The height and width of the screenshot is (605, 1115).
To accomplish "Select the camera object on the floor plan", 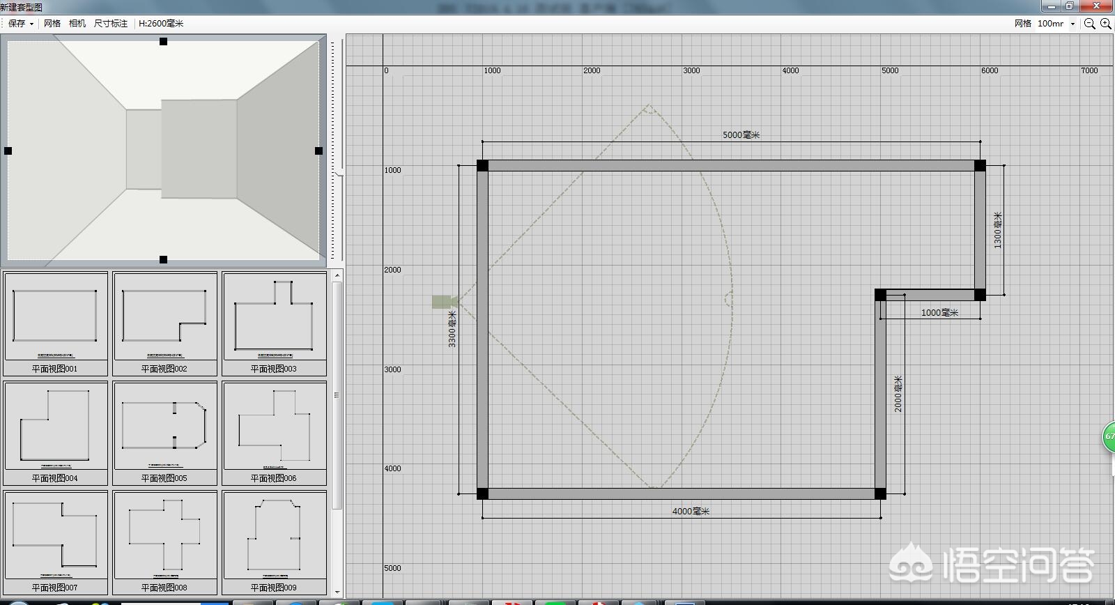I will (442, 301).
